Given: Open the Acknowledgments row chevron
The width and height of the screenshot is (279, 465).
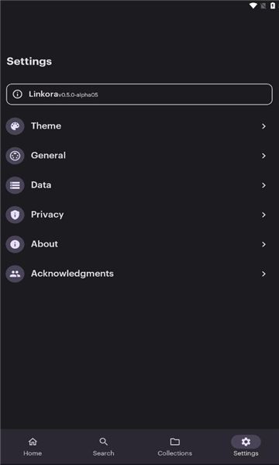Looking at the screenshot, I should 263,274.
